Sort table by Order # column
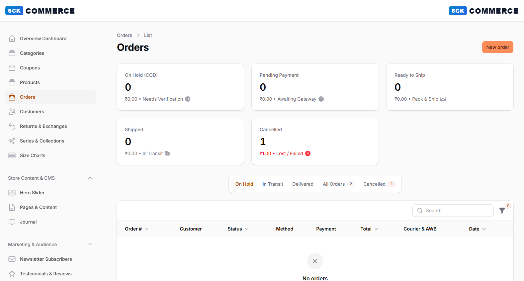This screenshot has height=281, width=524. (x=136, y=229)
